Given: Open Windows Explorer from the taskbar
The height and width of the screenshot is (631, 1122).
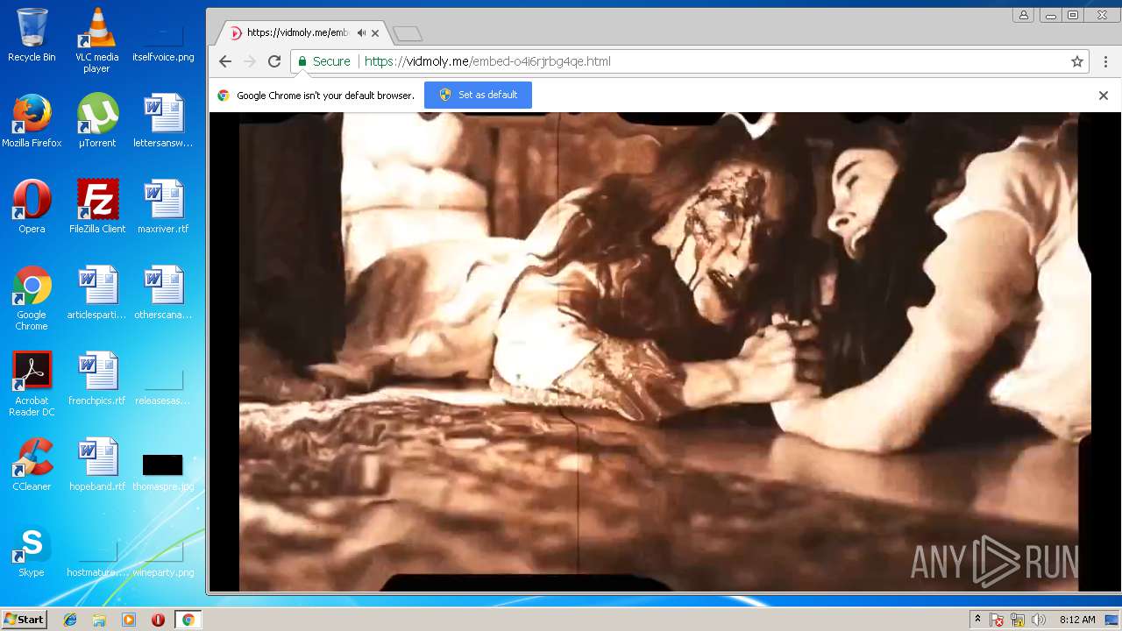Looking at the screenshot, I should (x=99, y=620).
